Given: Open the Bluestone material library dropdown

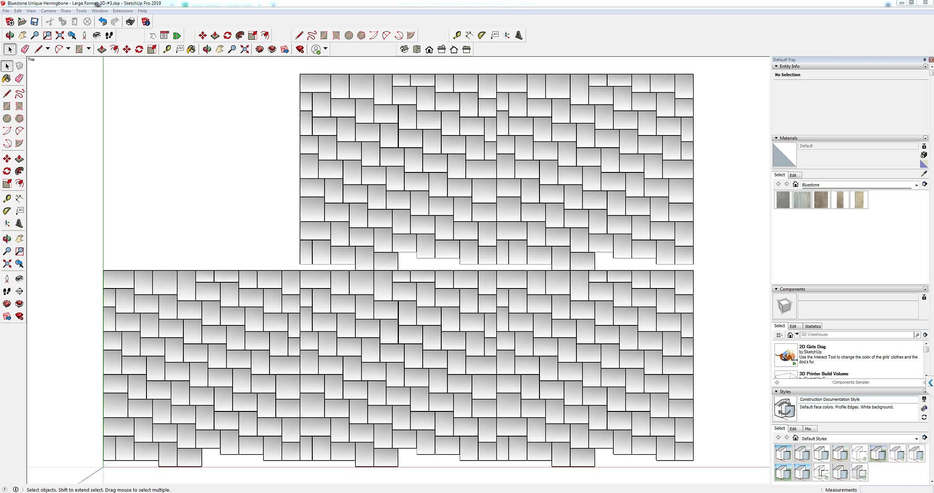Looking at the screenshot, I should point(916,185).
